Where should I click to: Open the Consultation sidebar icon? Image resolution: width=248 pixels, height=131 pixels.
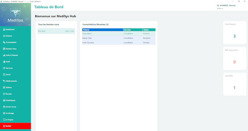point(4,42)
